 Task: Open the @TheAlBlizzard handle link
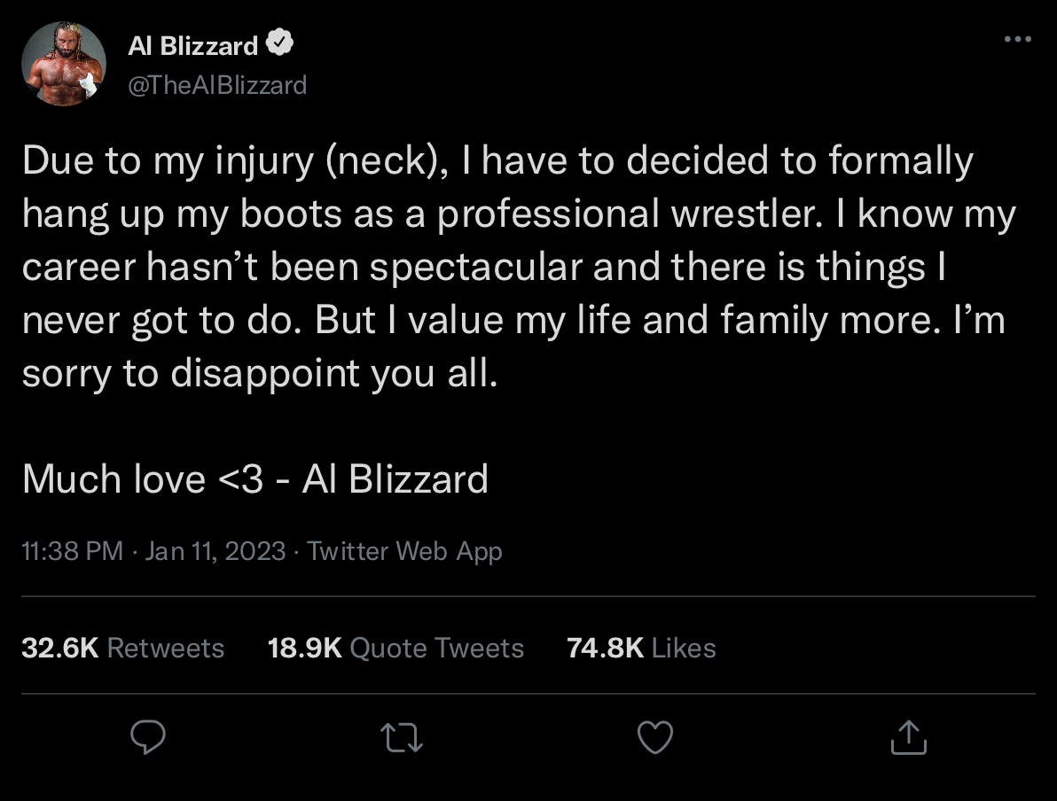[x=217, y=85]
